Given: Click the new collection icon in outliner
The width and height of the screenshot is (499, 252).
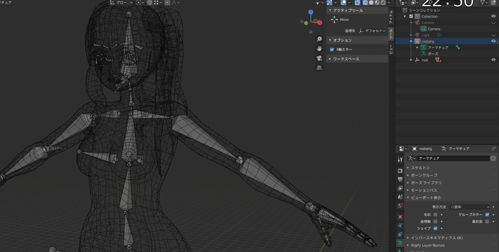Looking at the screenshot, I should [493, 2].
